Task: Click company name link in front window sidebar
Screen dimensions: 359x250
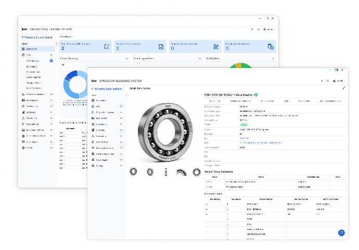Action: (x=107, y=89)
